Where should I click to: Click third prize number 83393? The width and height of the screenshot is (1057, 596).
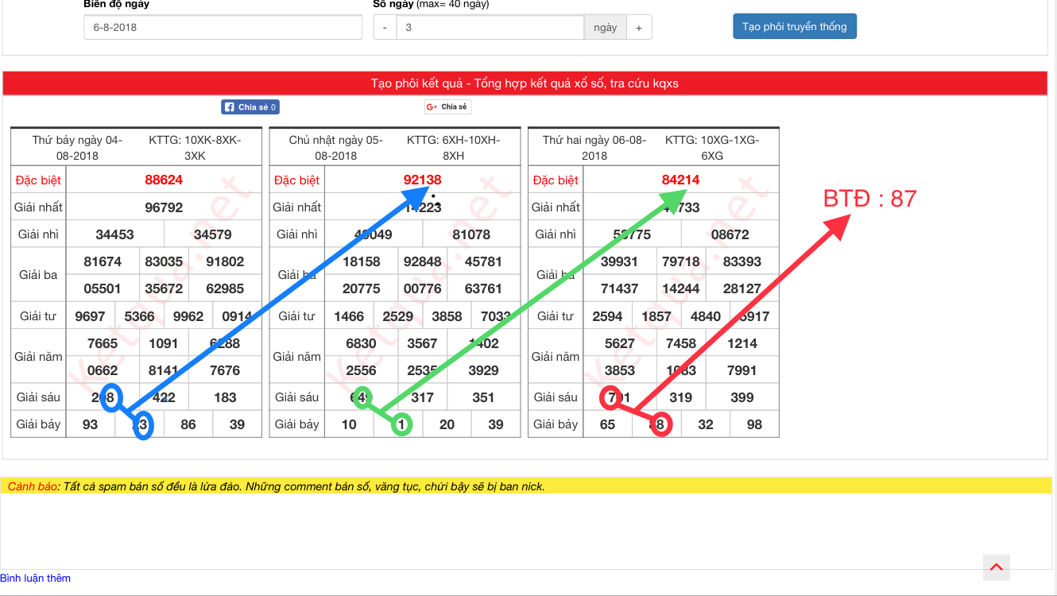click(742, 261)
